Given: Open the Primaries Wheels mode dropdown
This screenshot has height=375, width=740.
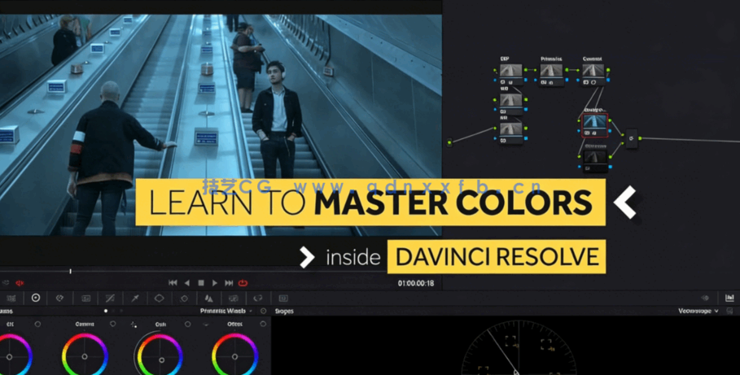Looking at the screenshot, I should pyautogui.click(x=226, y=311).
